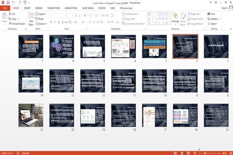Open the TRANSITIONS tab
Screen dimensions: 233x155
(x=54, y=8)
